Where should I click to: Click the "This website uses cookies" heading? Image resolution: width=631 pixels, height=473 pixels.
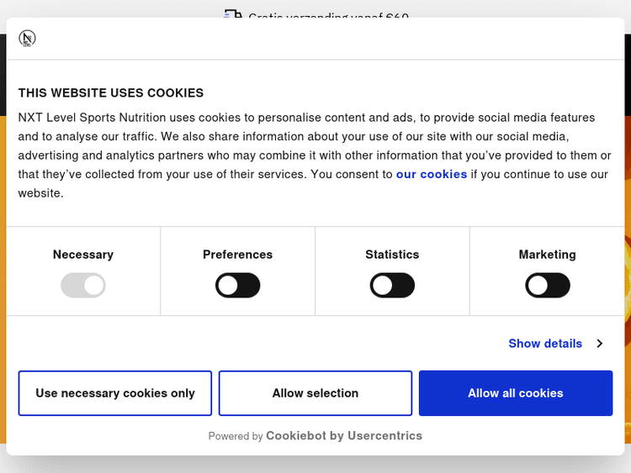[111, 93]
